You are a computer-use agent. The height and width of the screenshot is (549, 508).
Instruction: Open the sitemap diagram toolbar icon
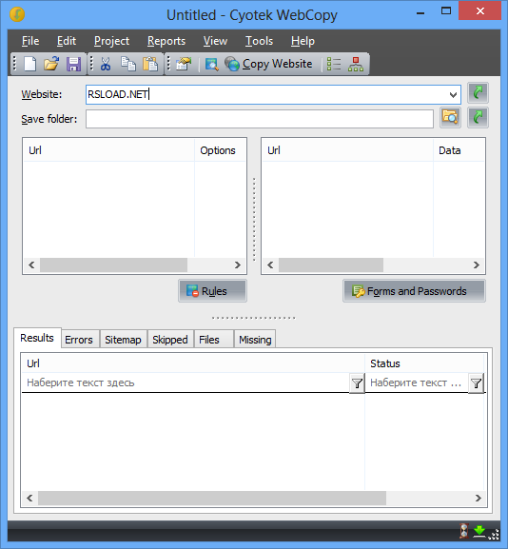click(356, 64)
